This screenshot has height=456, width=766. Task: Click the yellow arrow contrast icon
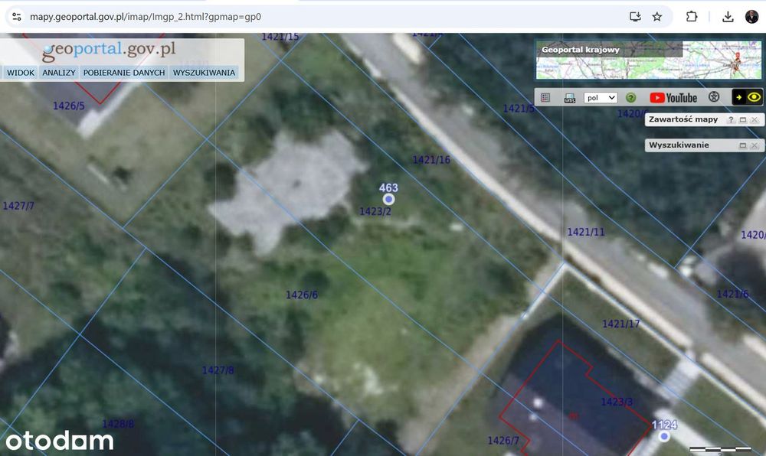738,97
